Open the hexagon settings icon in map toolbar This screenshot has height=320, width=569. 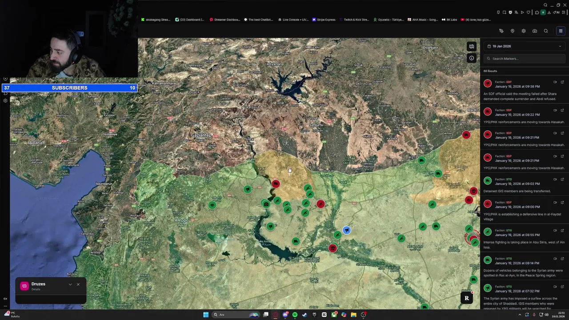point(523,31)
